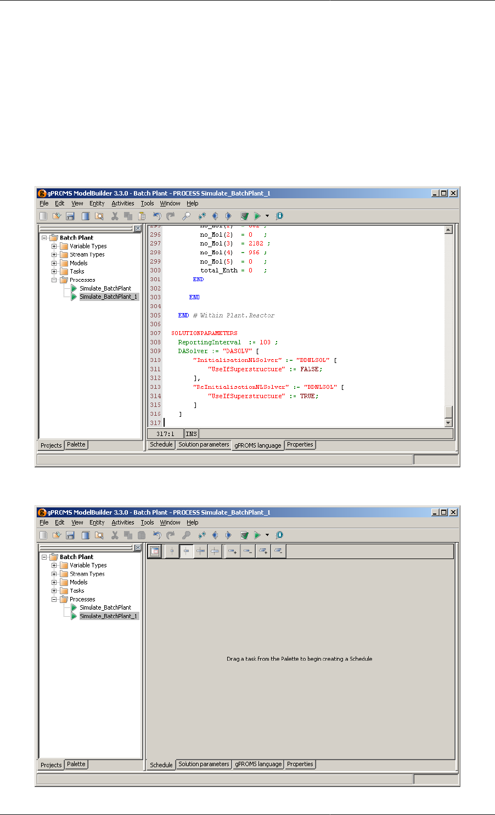Open Window menu in Schedule window

click(170, 522)
